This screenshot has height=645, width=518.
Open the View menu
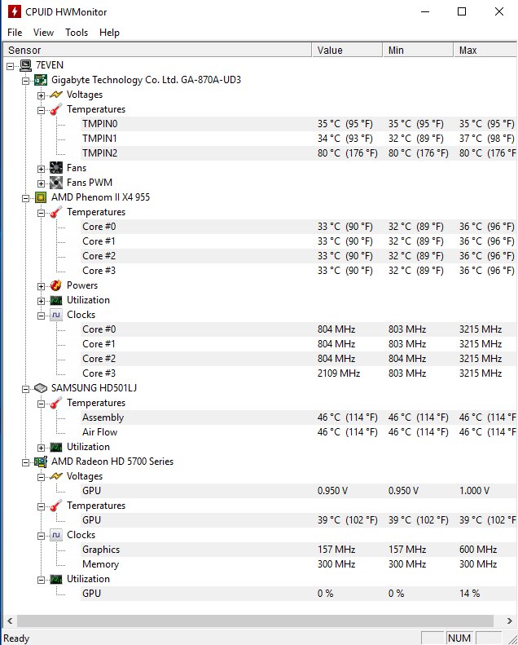[43, 33]
